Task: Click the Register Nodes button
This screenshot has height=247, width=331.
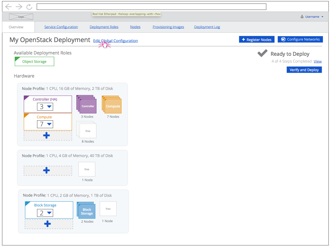Action: 257,40
